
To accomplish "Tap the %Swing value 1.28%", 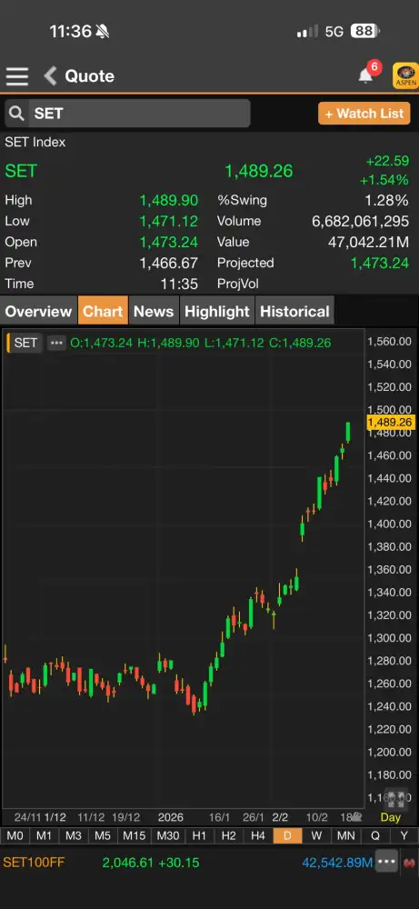I will click(386, 201).
